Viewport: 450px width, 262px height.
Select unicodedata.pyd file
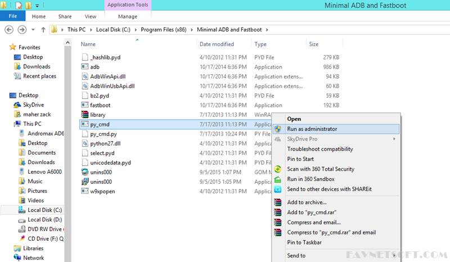click(110, 162)
